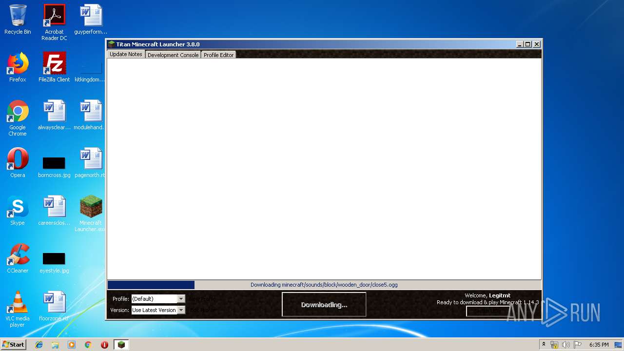The height and width of the screenshot is (351, 624).
Task: Open the alwaysclear Word document
Action: tap(54, 115)
